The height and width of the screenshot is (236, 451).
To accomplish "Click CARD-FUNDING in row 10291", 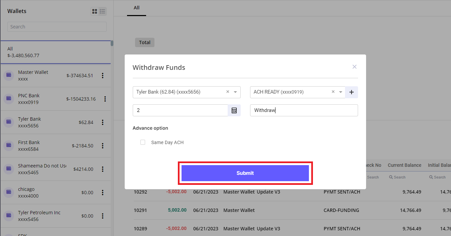I will [341, 210].
